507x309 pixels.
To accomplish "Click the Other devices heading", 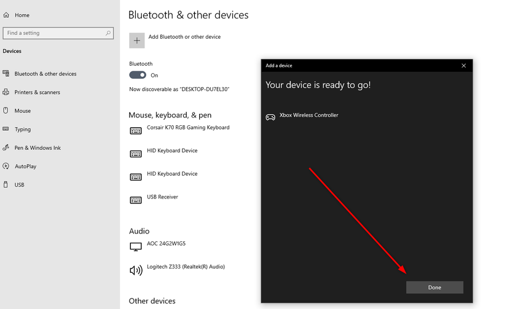I will [x=152, y=301].
